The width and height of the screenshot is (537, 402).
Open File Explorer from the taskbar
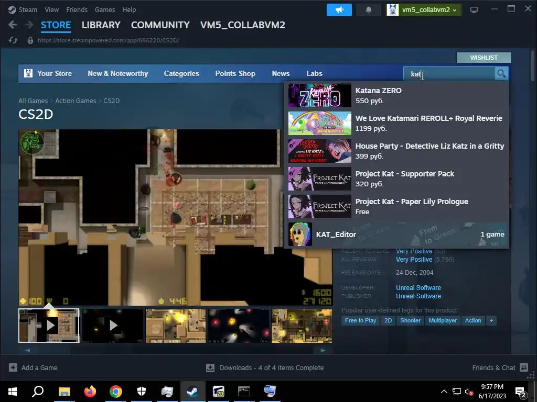(x=64, y=392)
